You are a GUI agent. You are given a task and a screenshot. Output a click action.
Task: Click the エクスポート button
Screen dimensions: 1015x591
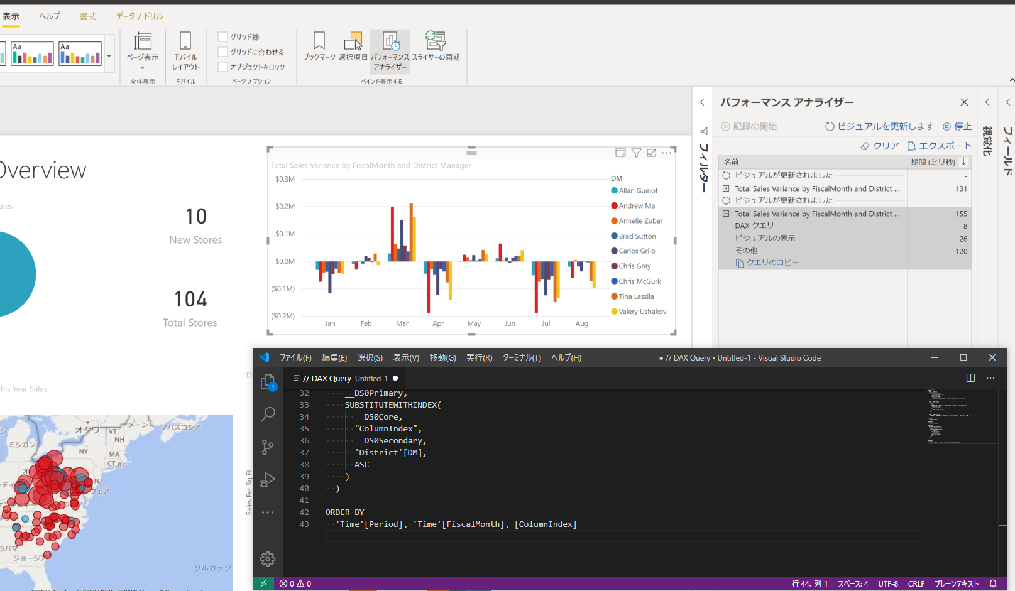click(940, 146)
